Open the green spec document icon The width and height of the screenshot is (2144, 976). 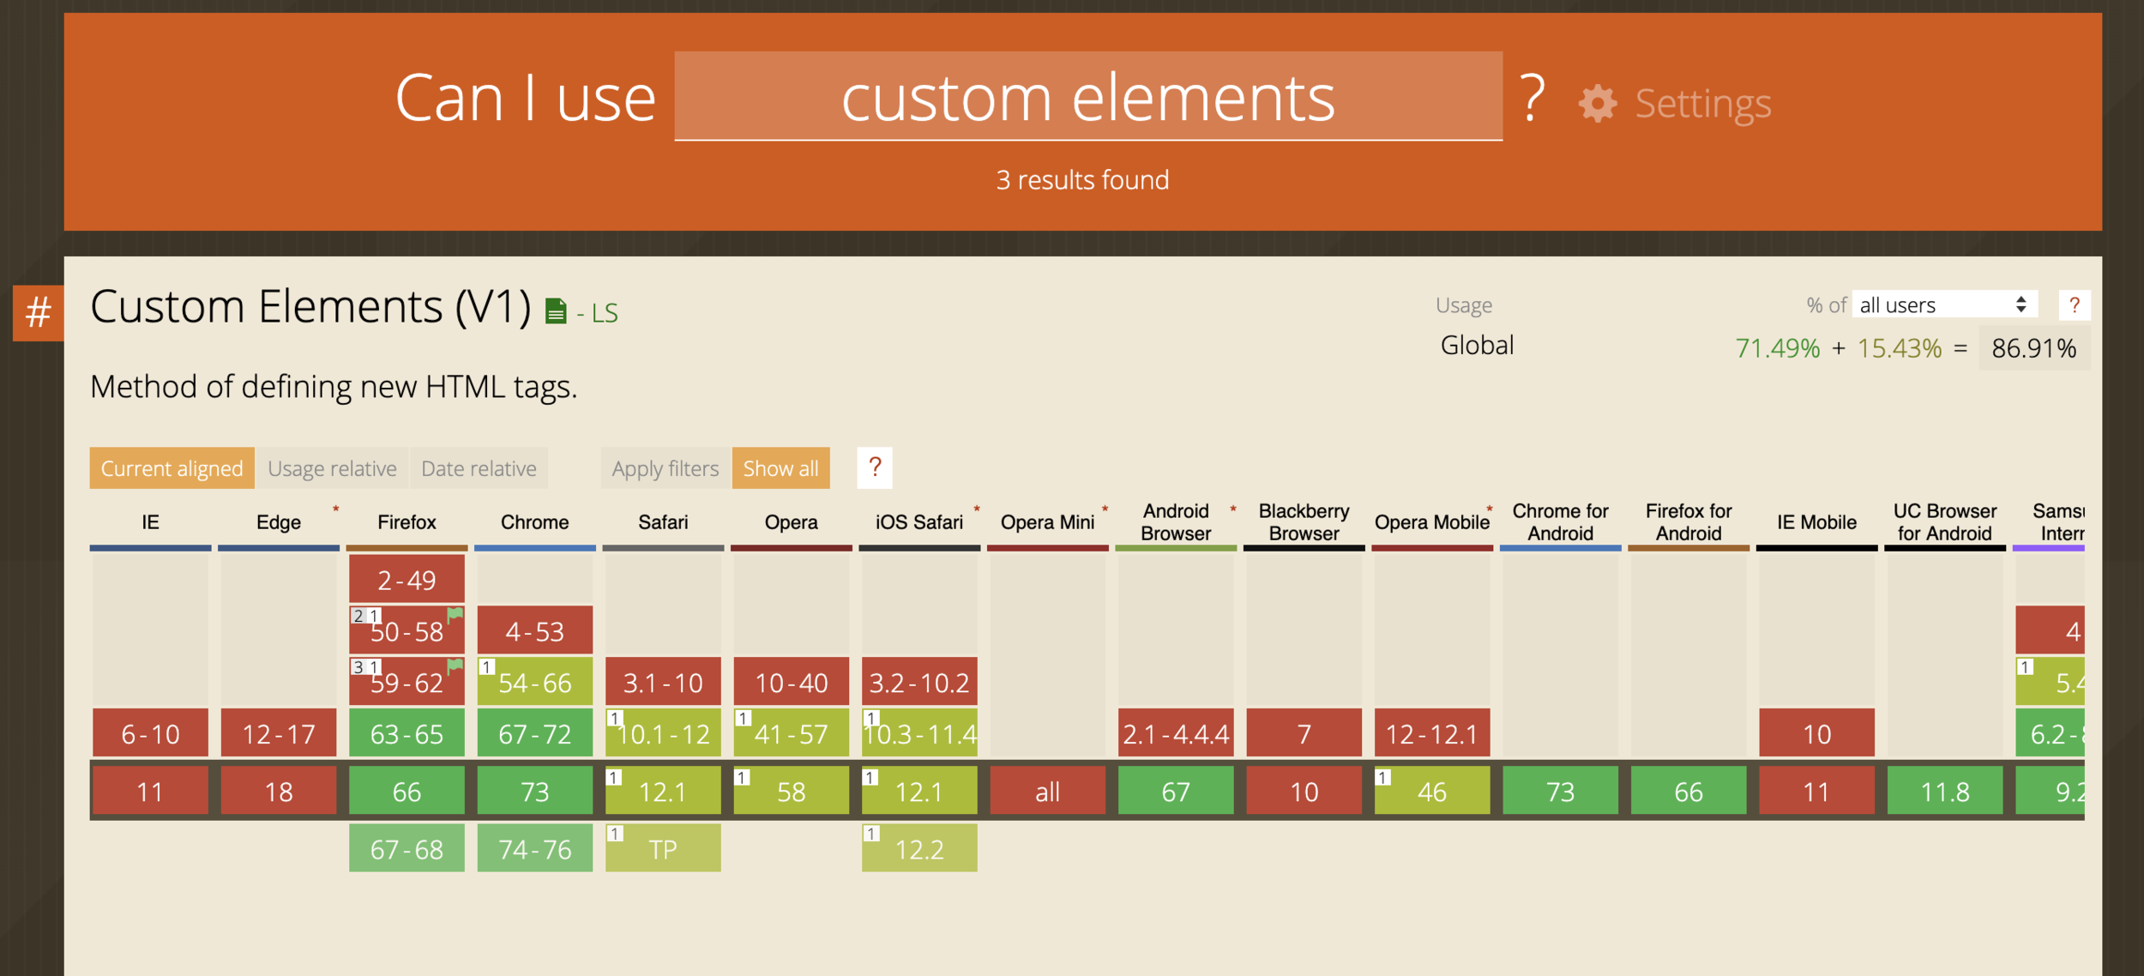click(556, 311)
